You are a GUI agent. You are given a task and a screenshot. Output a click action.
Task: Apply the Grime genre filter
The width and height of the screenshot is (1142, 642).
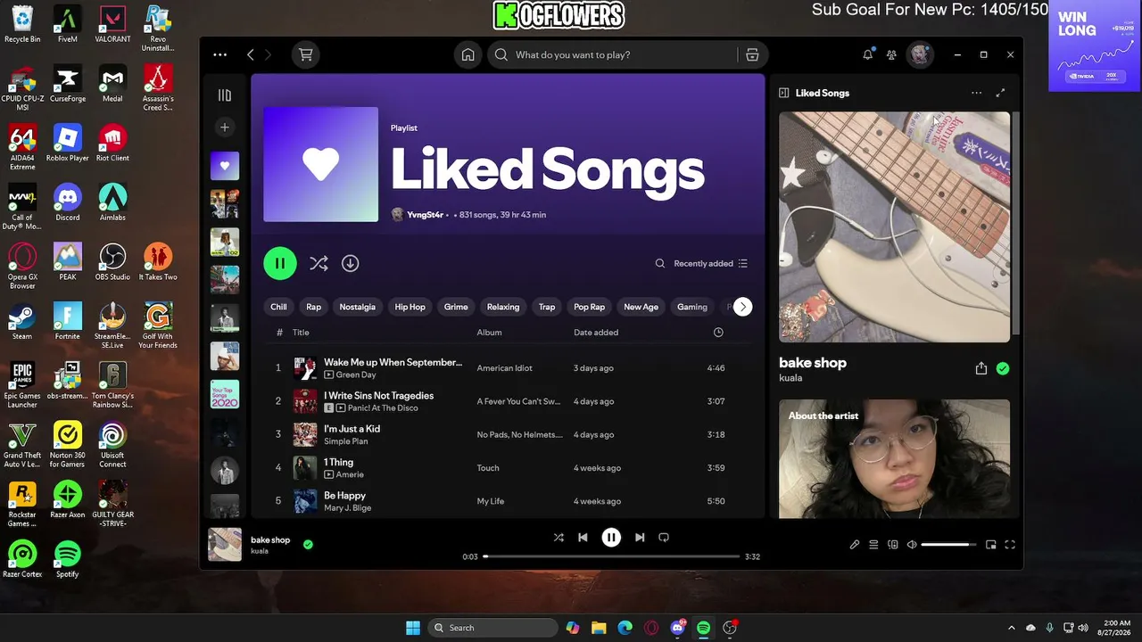[x=456, y=307]
